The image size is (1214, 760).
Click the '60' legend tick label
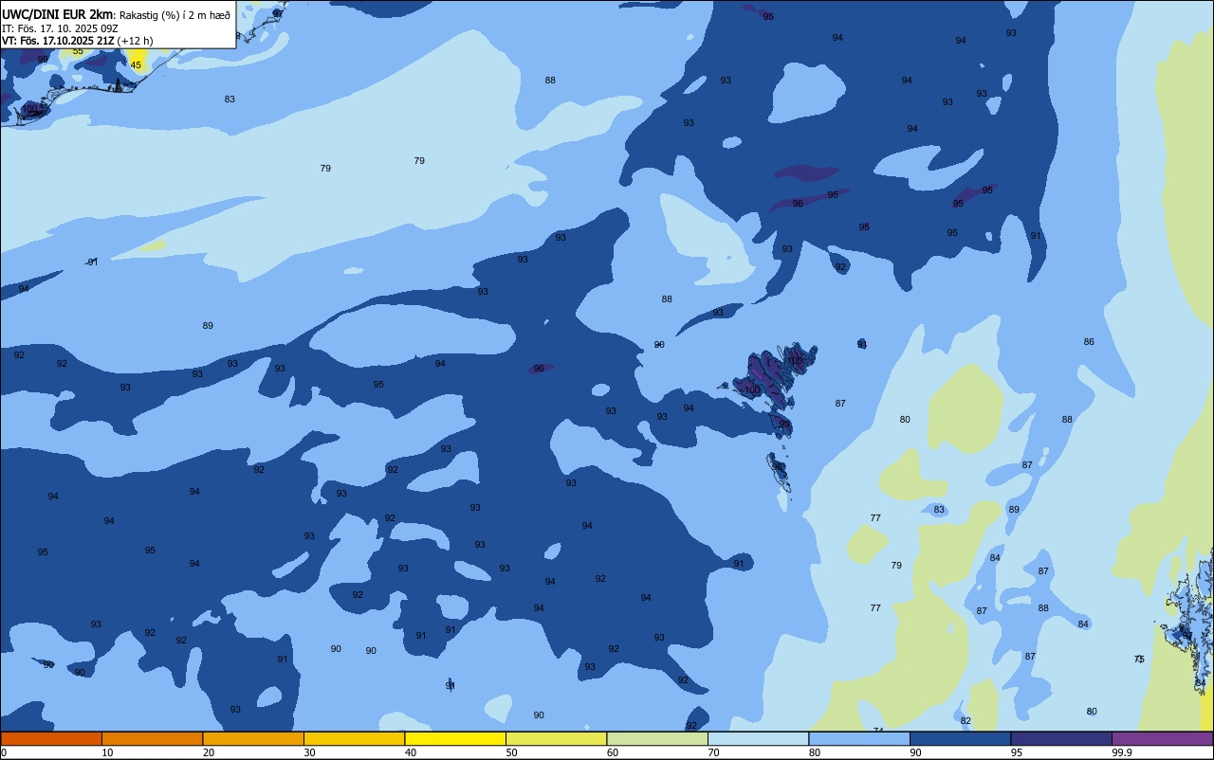[x=613, y=752]
